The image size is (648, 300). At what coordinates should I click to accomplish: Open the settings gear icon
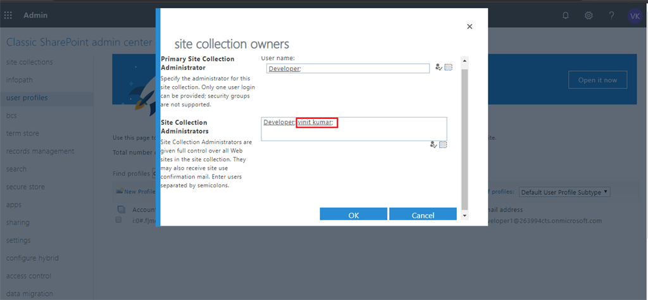[x=589, y=16]
